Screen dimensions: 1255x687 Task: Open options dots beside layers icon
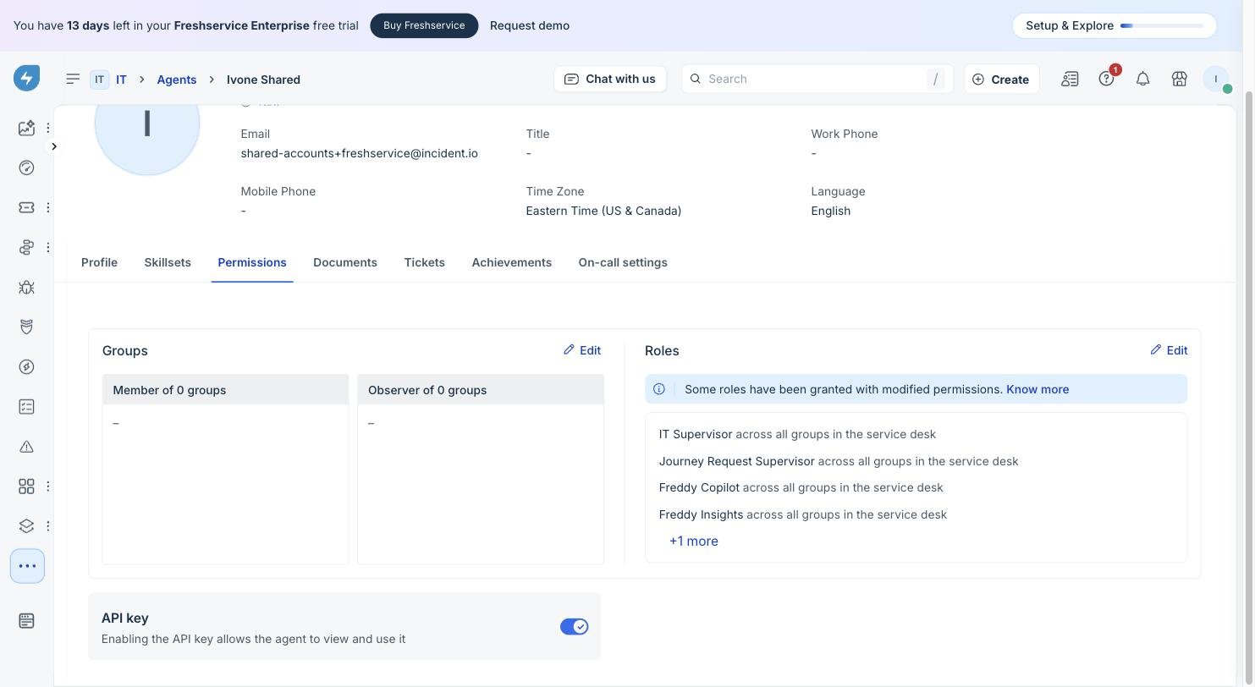[48, 526]
